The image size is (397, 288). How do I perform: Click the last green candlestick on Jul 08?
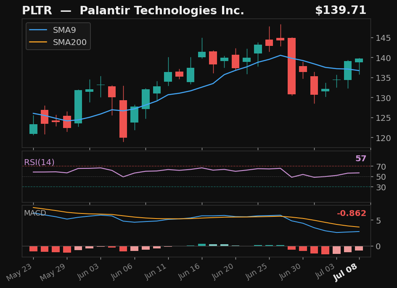pyautogui.click(x=359, y=60)
